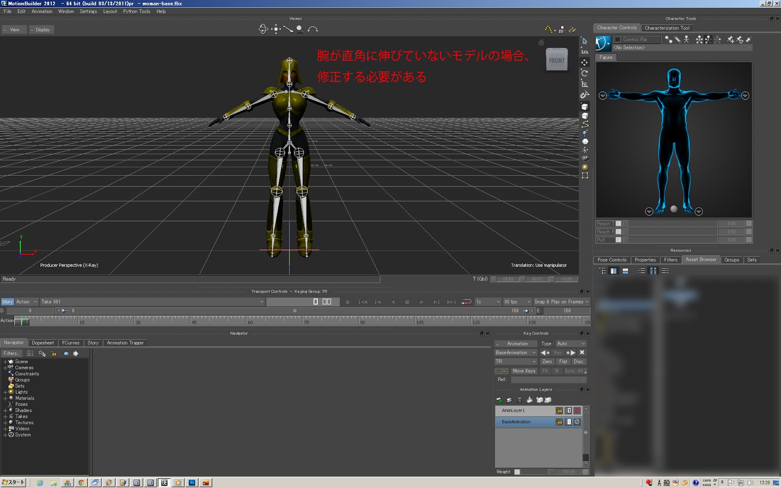Viewport: 781px width, 488px height.
Task: Click the Zero button in Key Controls
Action: pos(547,362)
